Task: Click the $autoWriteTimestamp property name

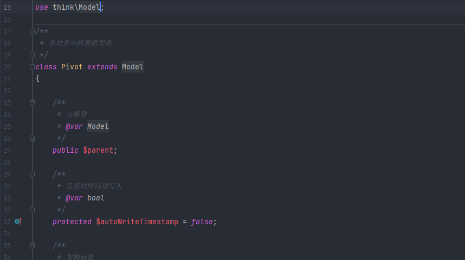Action: tap(137, 222)
